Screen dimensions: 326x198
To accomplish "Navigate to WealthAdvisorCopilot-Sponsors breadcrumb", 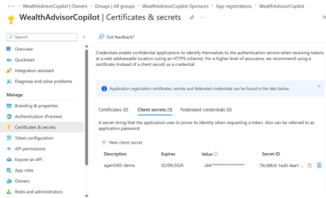I will tap(175, 6).
